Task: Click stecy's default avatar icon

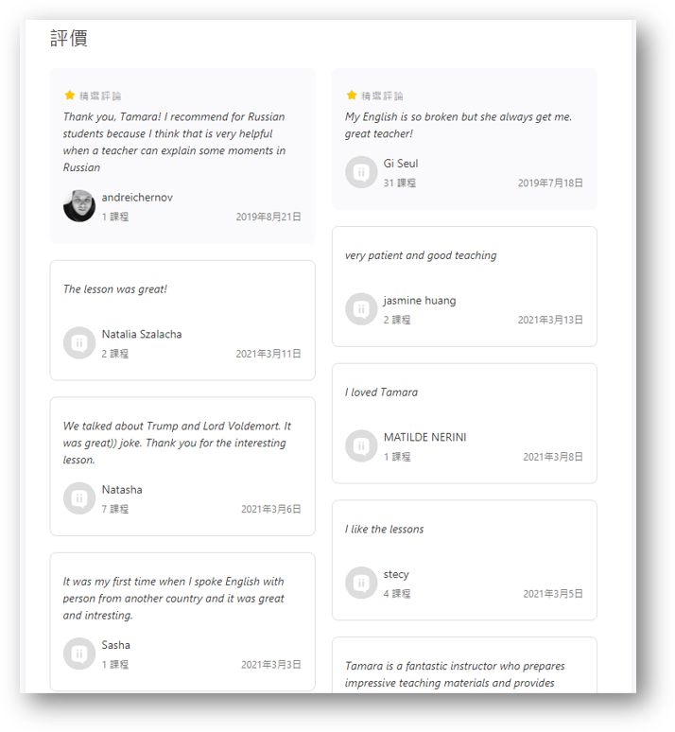Action: pos(361,583)
